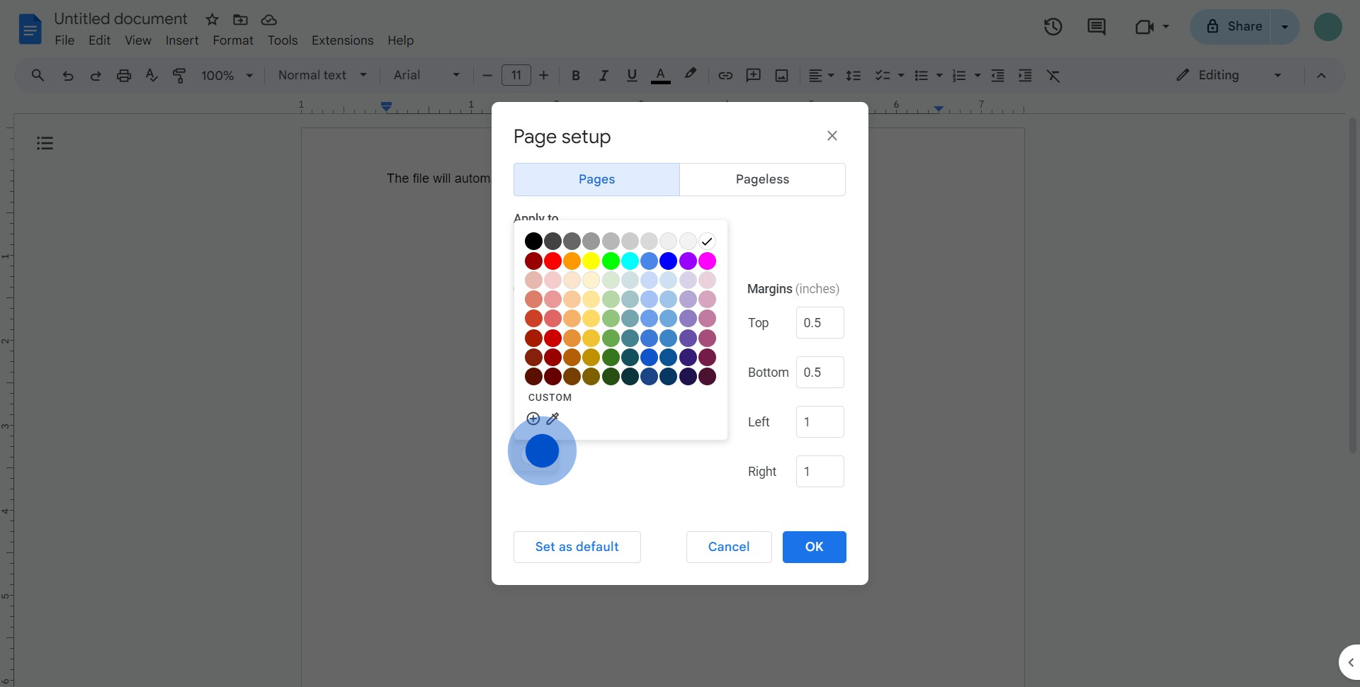Open the Editing mode dropdown
Image resolution: width=1360 pixels, height=687 pixels.
coord(1229,75)
